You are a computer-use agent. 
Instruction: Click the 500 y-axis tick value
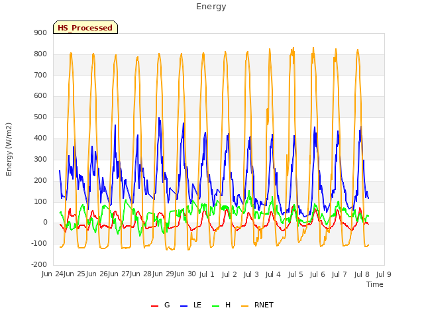[40, 117]
